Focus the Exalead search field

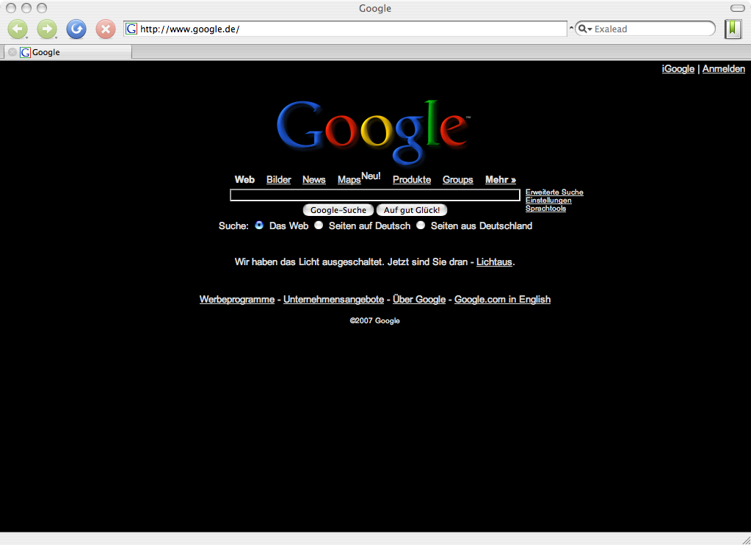click(645, 29)
